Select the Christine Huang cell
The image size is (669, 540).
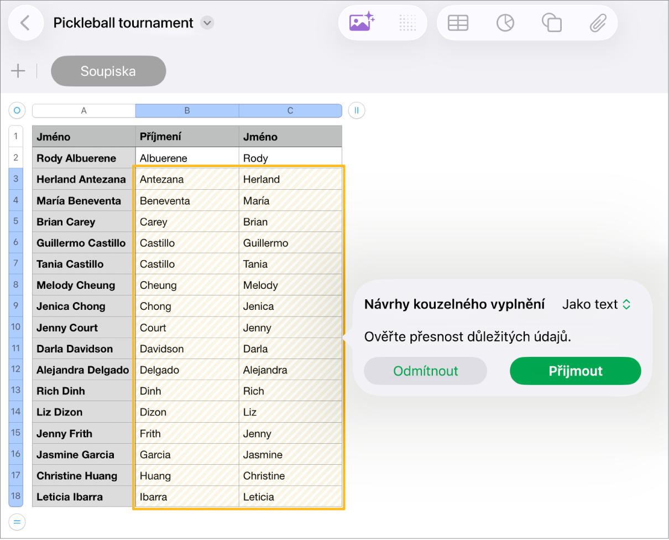click(x=83, y=476)
